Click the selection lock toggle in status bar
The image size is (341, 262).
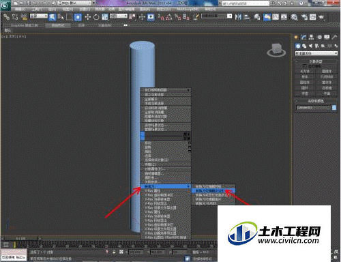pyautogui.click(x=114, y=252)
